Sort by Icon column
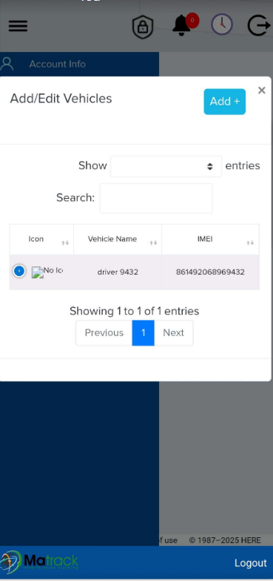Screen dimensions: 273x581 [41, 240]
